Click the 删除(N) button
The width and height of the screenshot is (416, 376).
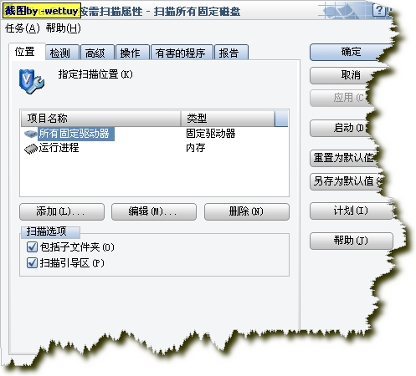(247, 211)
